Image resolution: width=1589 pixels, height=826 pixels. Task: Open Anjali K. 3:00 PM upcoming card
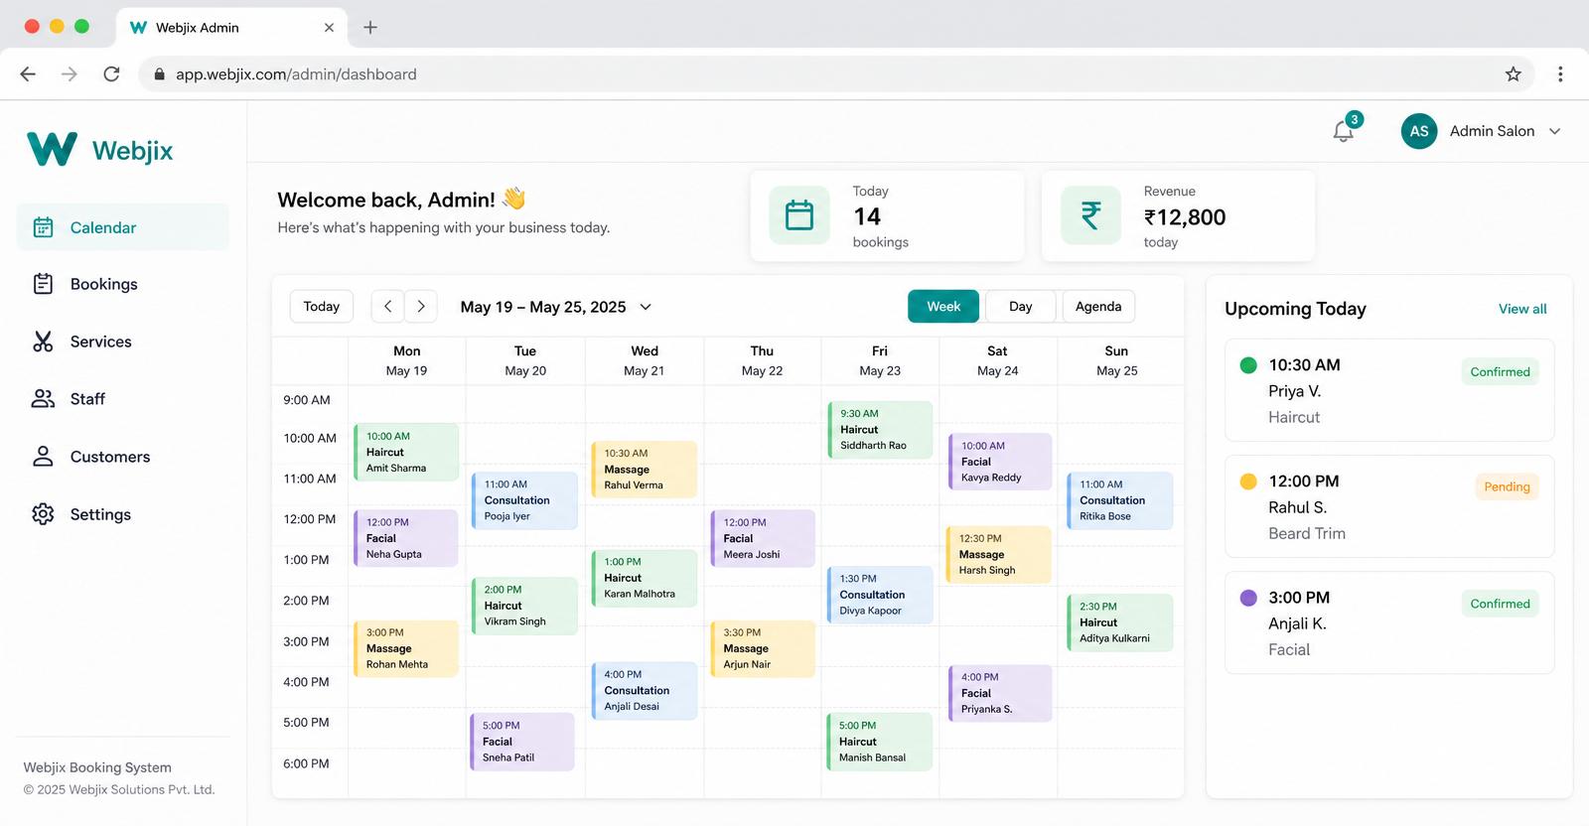(1389, 622)
